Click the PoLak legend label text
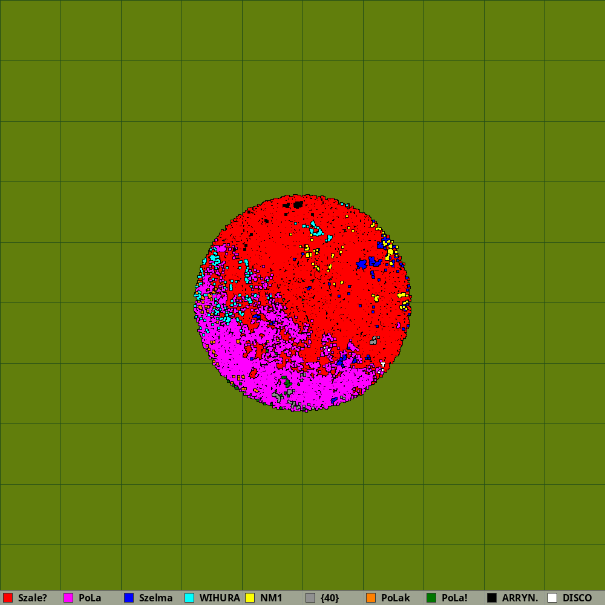 [395, 598]
